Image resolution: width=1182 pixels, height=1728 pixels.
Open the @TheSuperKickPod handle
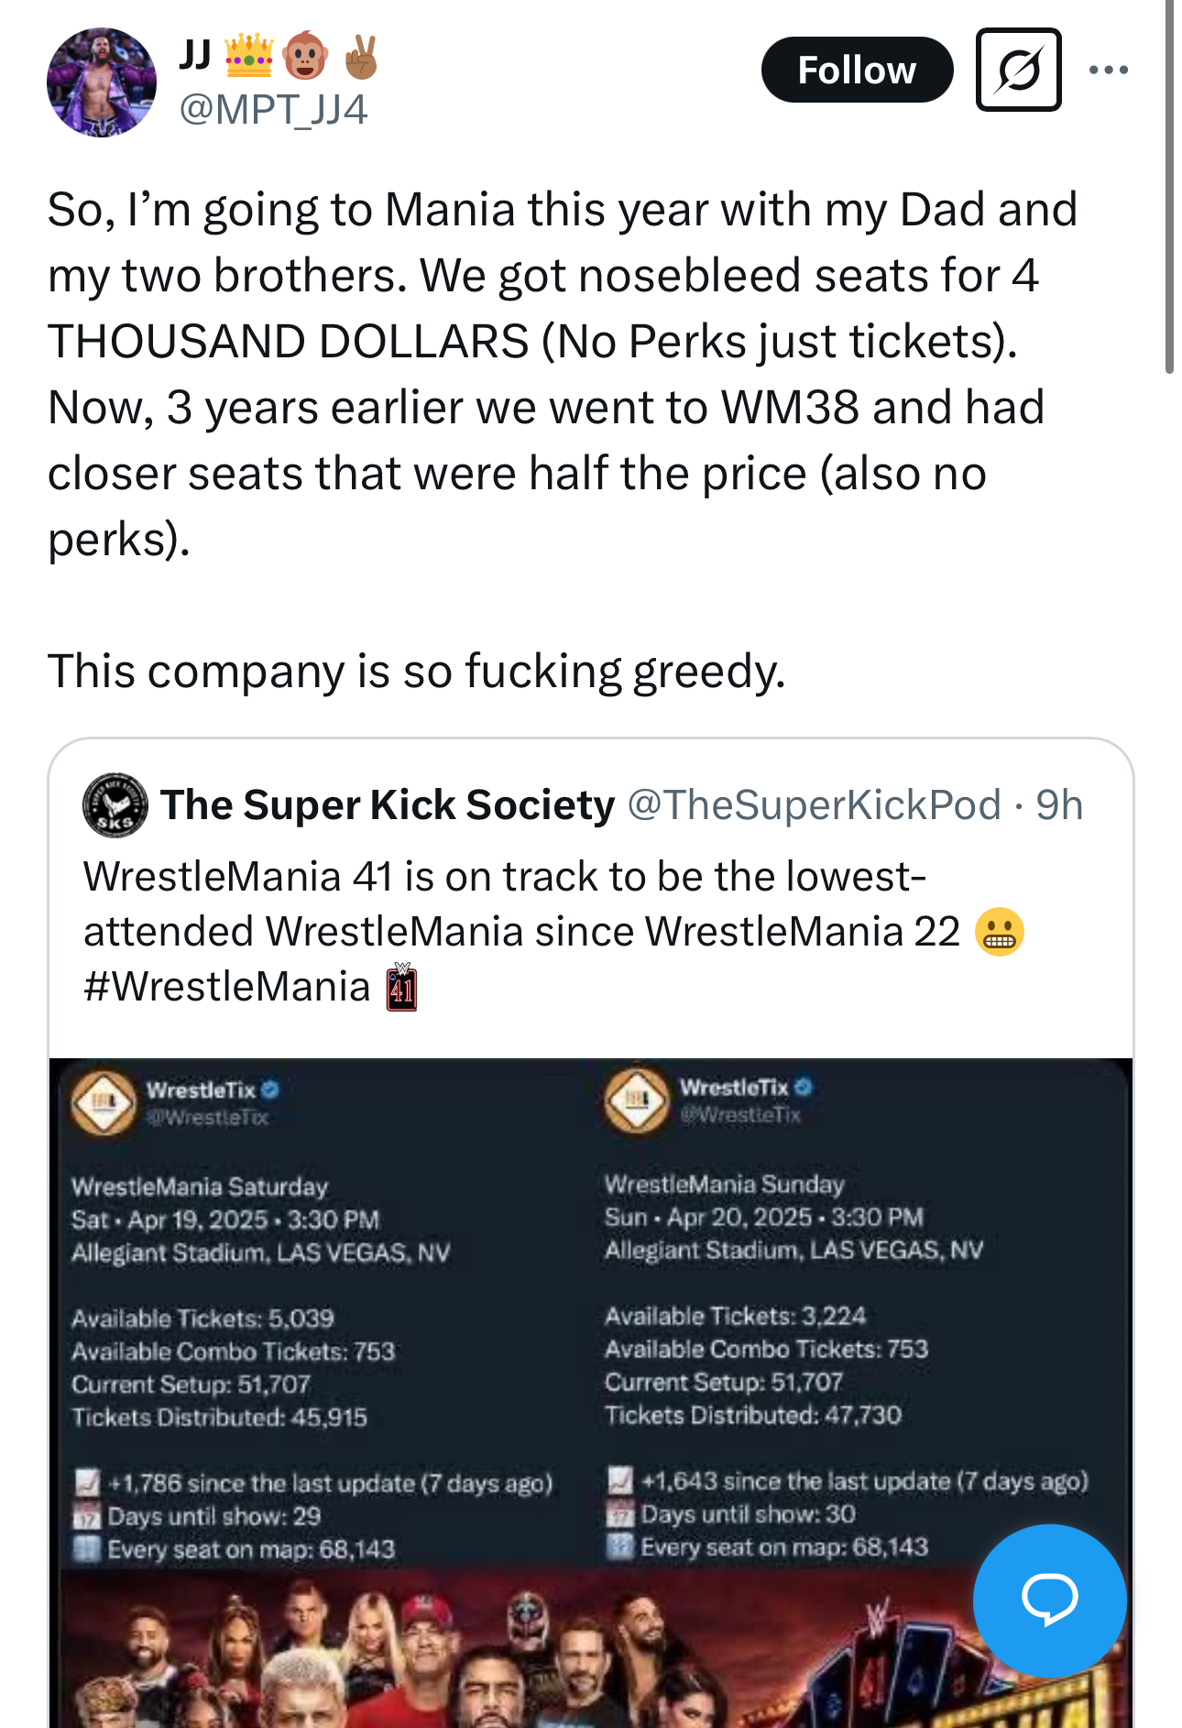pos(814,805)
